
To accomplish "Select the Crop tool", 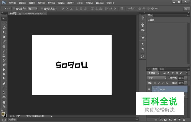I will pyautogui.click(x=4, y=37).
